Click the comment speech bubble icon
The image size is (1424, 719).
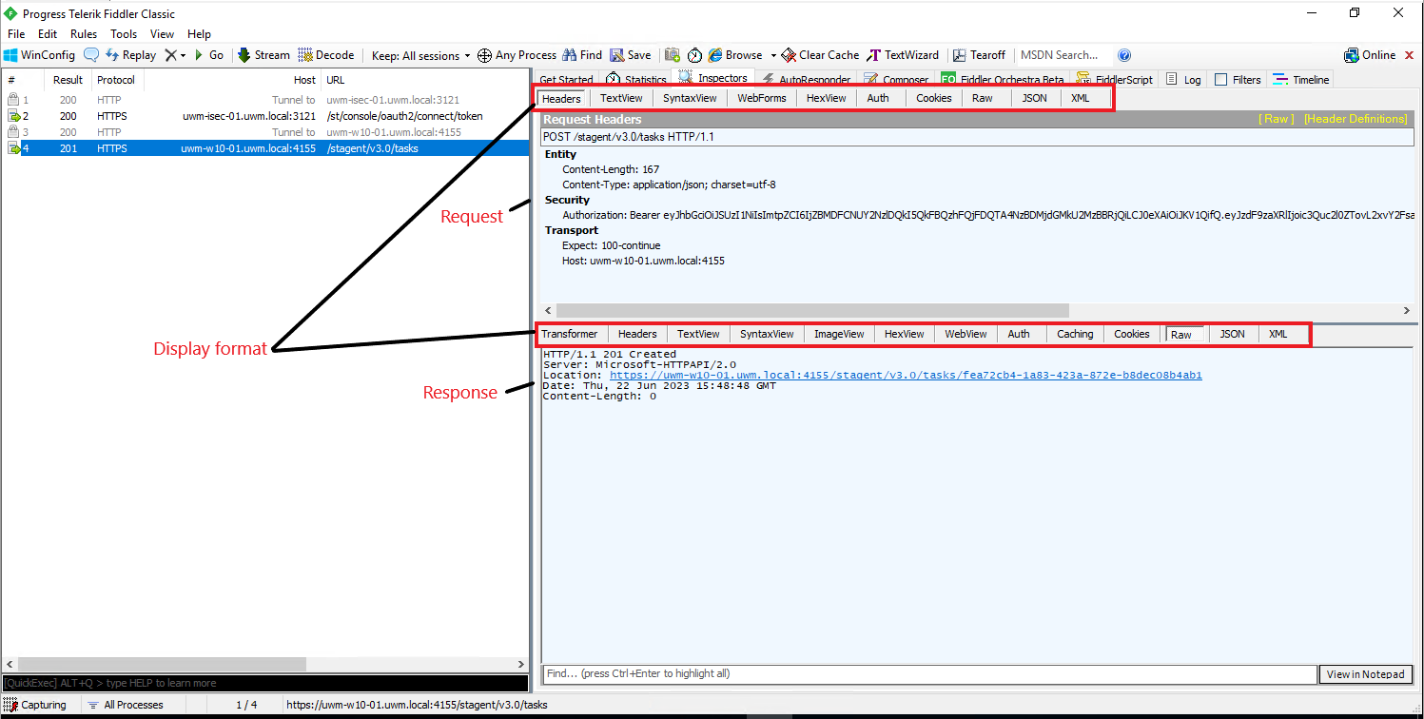91,55
